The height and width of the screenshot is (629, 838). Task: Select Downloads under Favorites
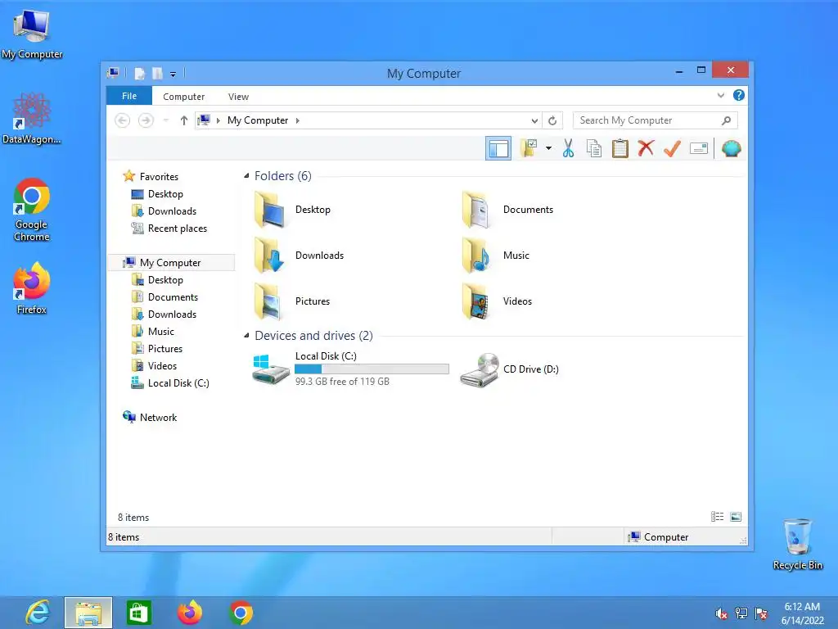pyautogui.click(x=172, y=210)
